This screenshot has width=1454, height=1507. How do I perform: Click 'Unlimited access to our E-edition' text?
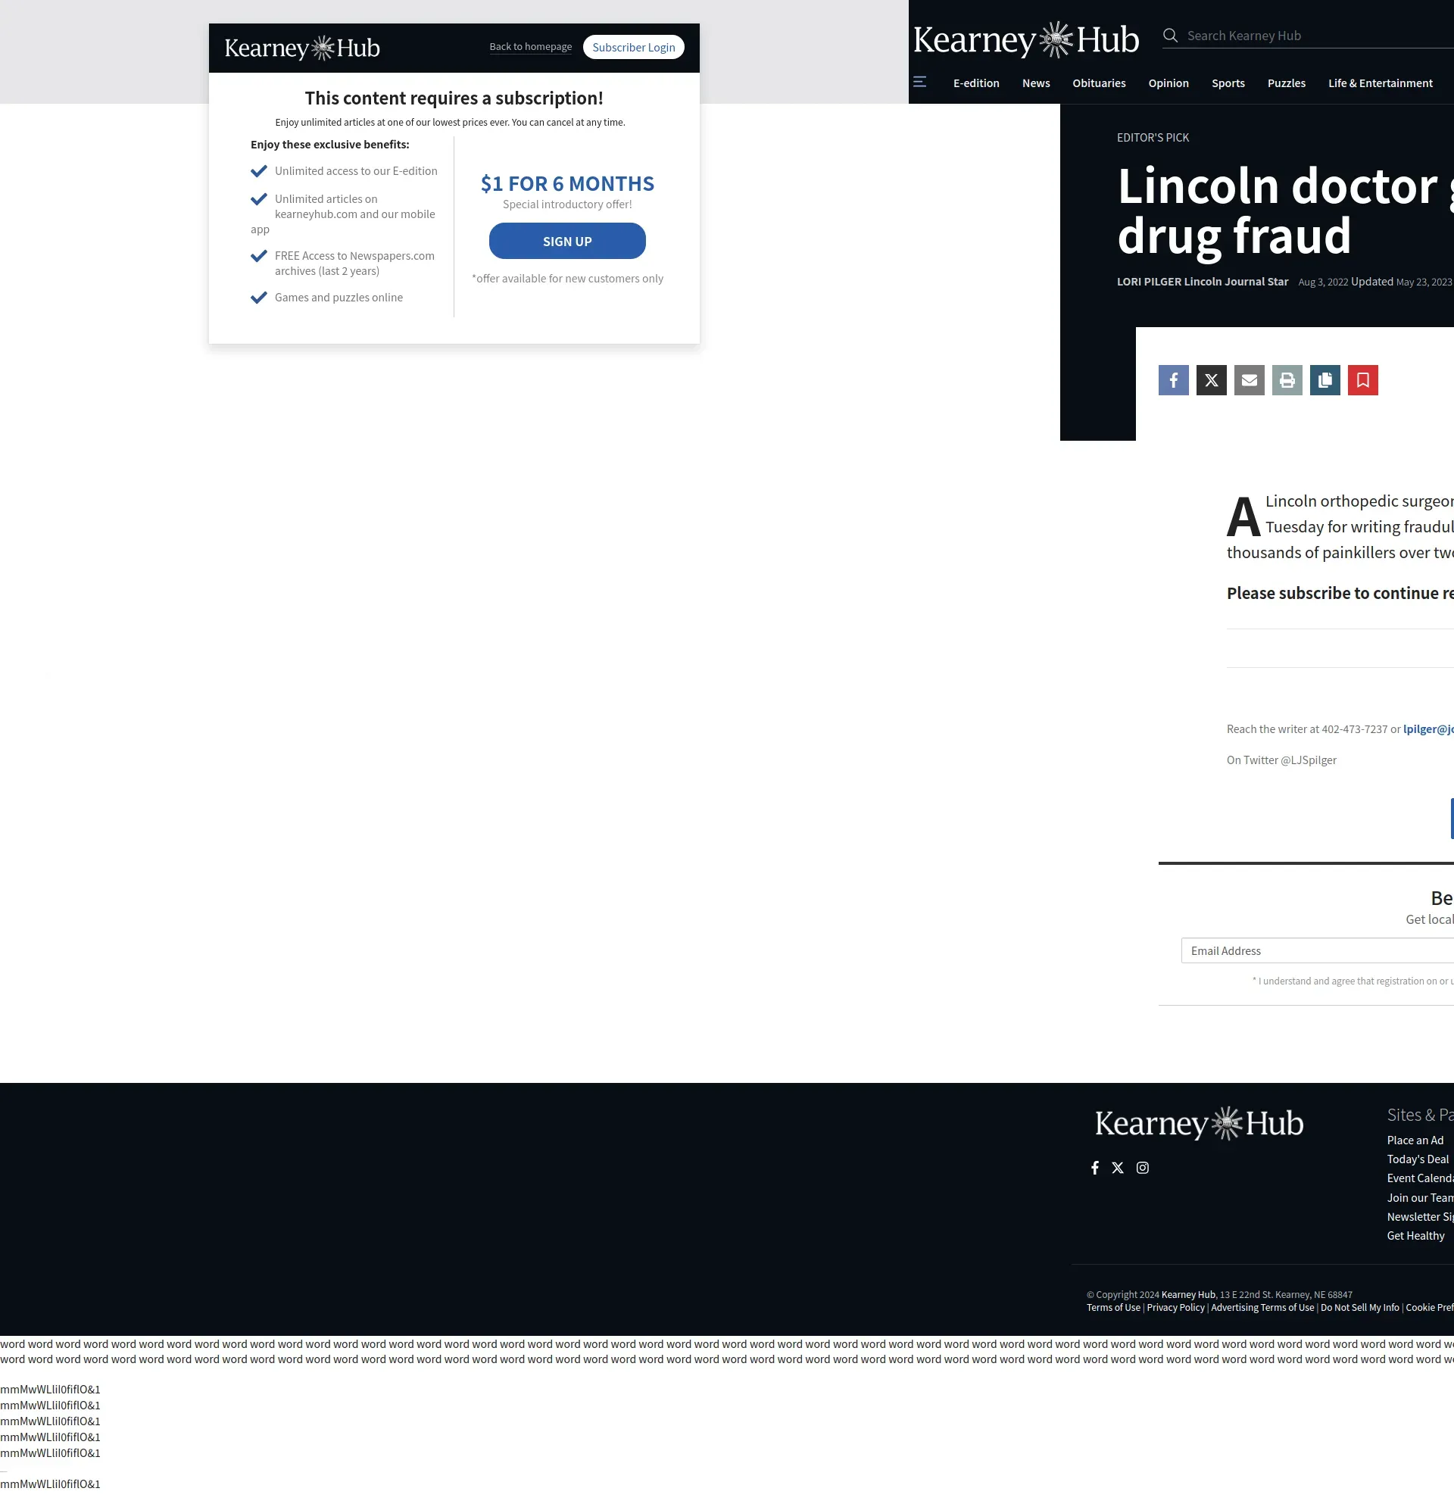tap(356, 171)
